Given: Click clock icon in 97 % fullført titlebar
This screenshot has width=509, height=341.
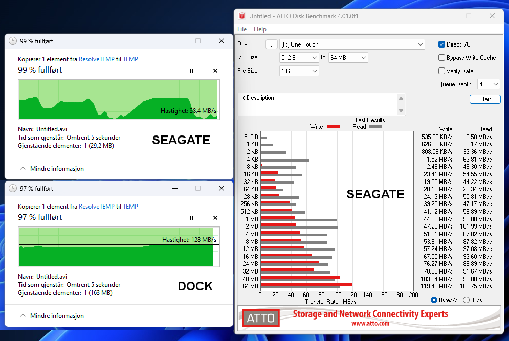Looking at the screenshot, I should (13, 188).
